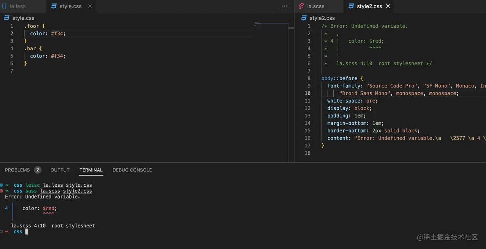Image resolution: width=486 pixels, height=249 pixels.
Task: Click the Sass icon on la.scss tab
Action: pyautogui.click(x=301, y=6)
